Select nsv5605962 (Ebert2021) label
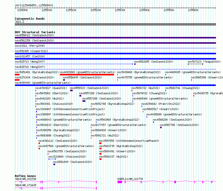The width and height of the screenshot is (223, 191). point(52,93)
